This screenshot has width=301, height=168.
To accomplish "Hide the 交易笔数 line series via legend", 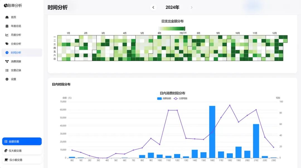I will click(180, 98).
